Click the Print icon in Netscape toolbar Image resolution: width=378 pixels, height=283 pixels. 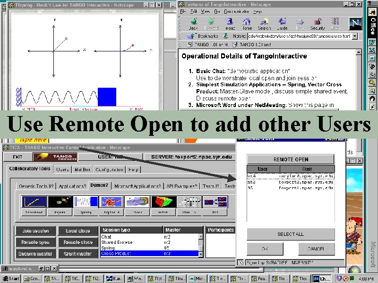pyautogui.click(x=300, y=24)
